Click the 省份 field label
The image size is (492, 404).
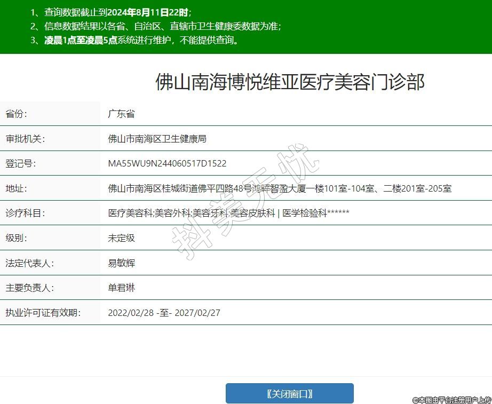16,114
